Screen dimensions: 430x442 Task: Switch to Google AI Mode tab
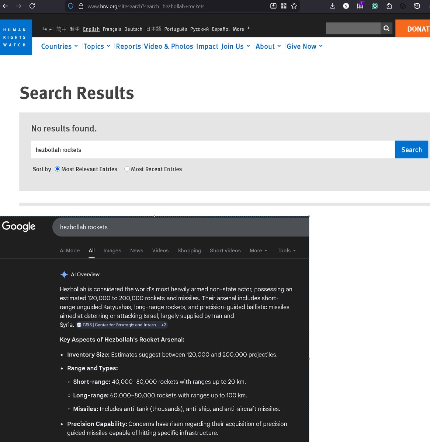click(x=70, y=250)
